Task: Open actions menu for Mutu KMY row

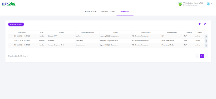Action: point(206,41)
